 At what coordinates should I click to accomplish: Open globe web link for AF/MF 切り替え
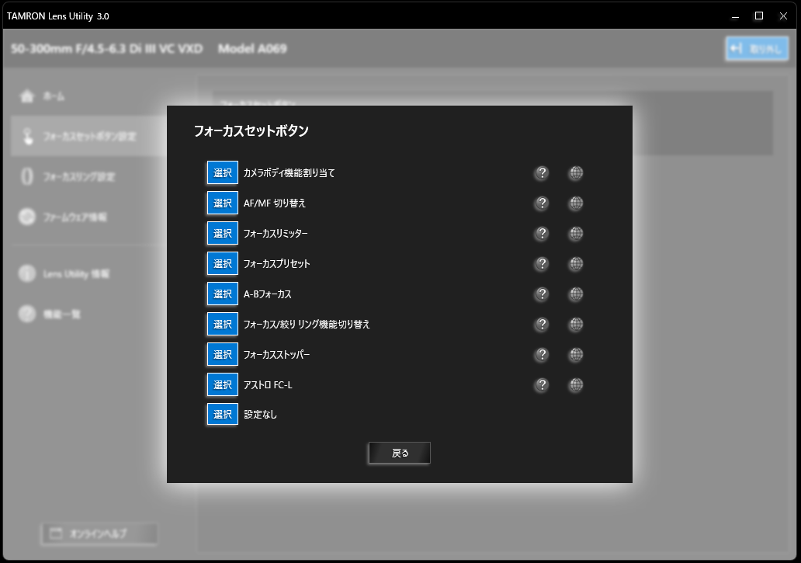(575, 203)
